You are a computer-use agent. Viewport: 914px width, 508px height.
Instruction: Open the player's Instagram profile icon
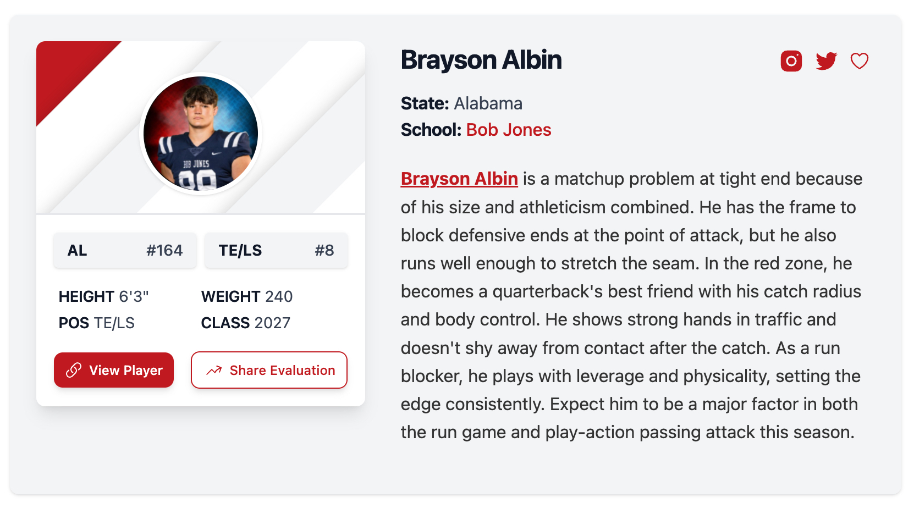coord(791,61)
